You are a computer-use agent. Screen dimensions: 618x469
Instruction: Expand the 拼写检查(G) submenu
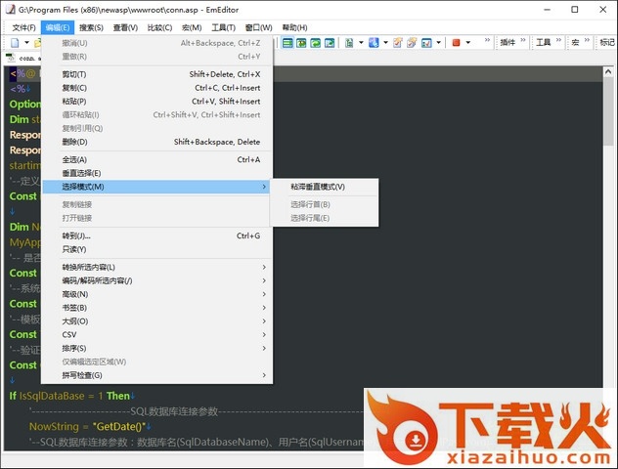(156, 375)
